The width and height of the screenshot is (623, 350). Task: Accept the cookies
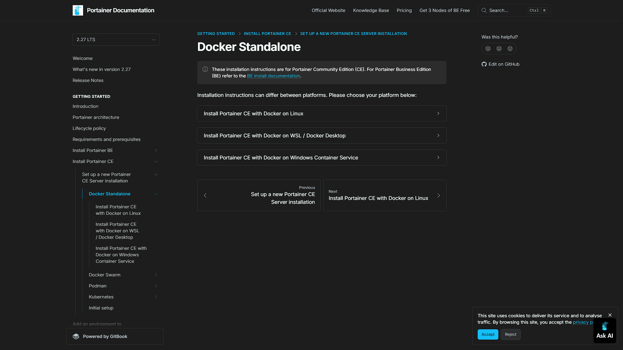(488, 334)
